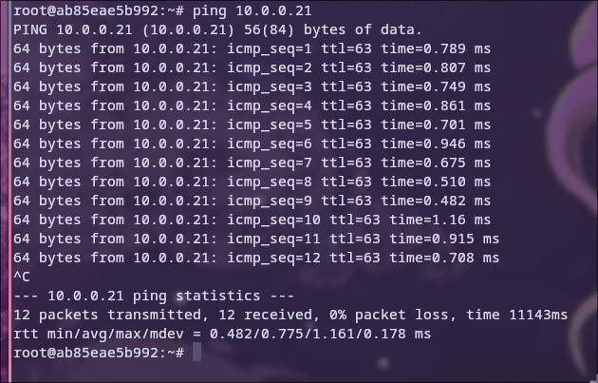The width and height of the screenshot is (598, 383).
Task: Click the icmp_seq=5 reply line
Action: point(252,124)
